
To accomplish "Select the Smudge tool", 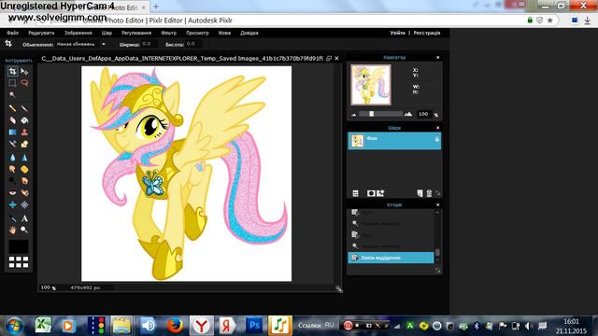I will coord(12,169).
